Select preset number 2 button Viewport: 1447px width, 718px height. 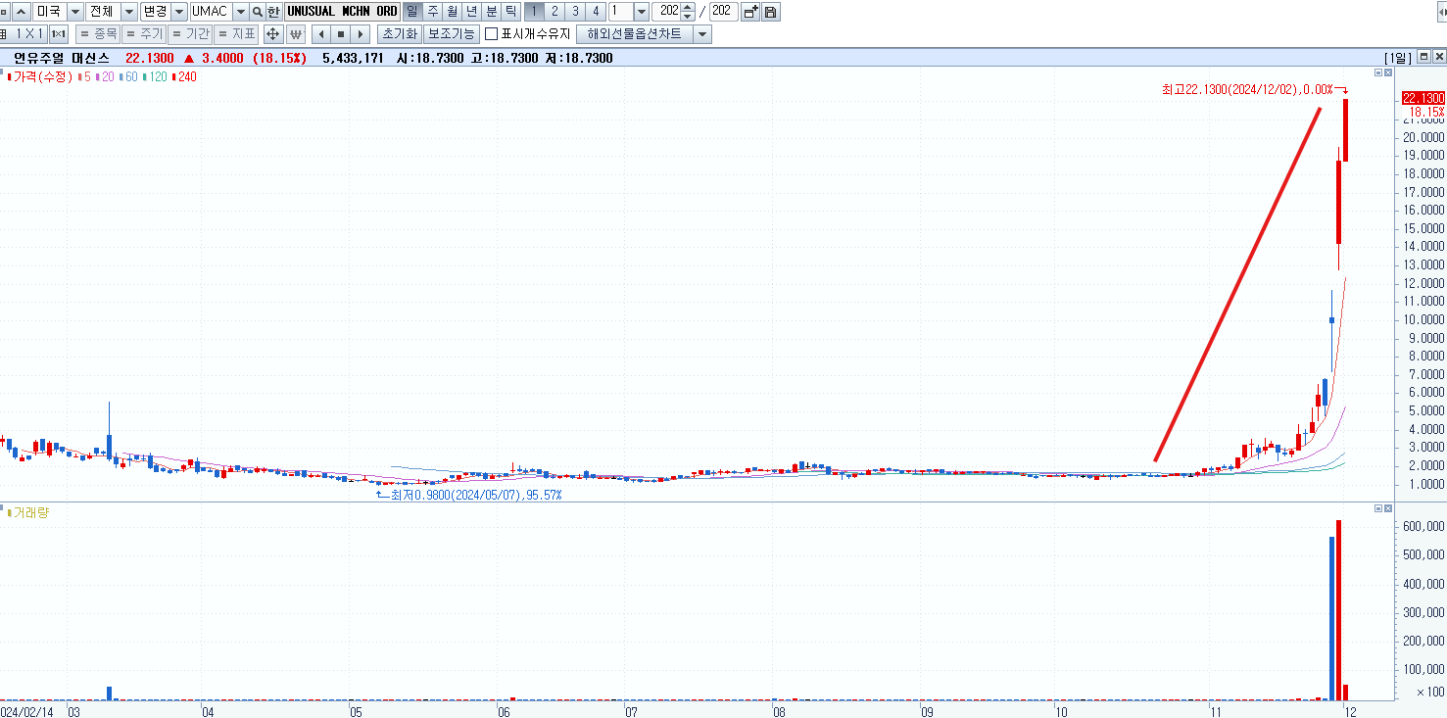pos(555,12)
